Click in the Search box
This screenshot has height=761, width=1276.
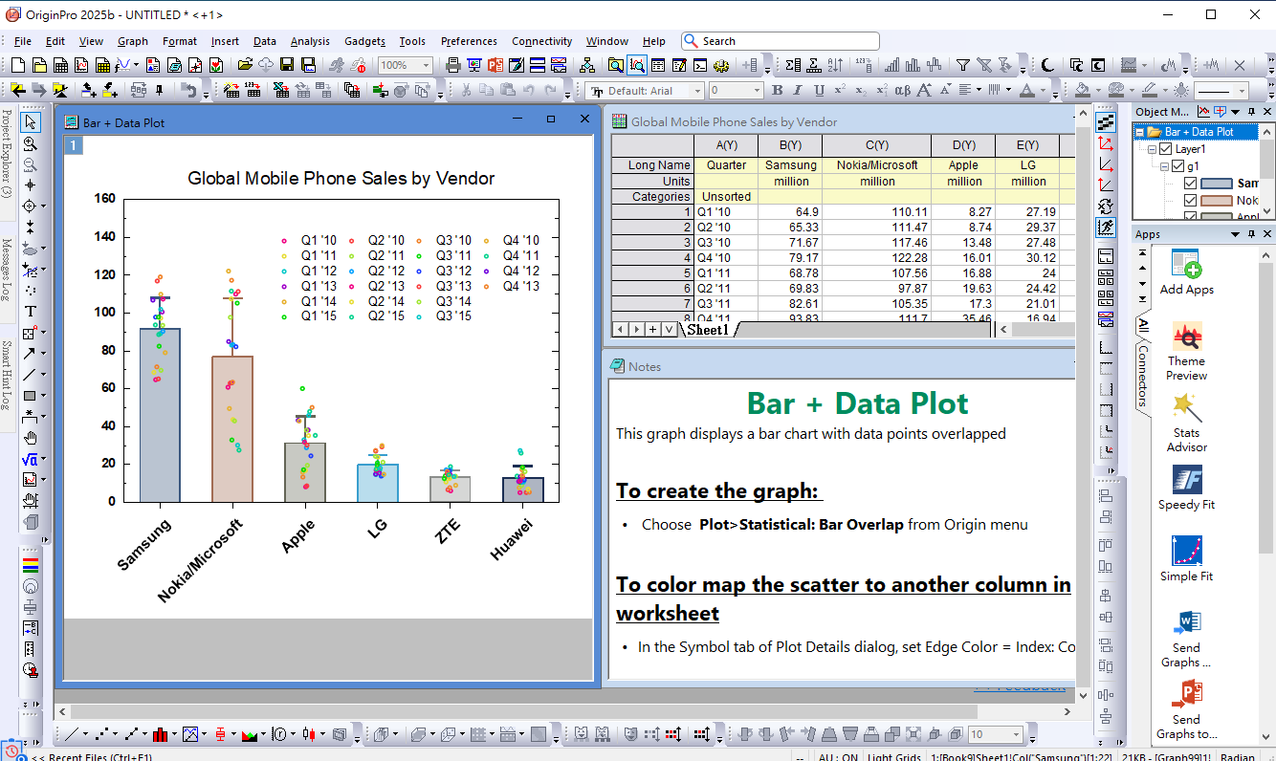point(781,41)
